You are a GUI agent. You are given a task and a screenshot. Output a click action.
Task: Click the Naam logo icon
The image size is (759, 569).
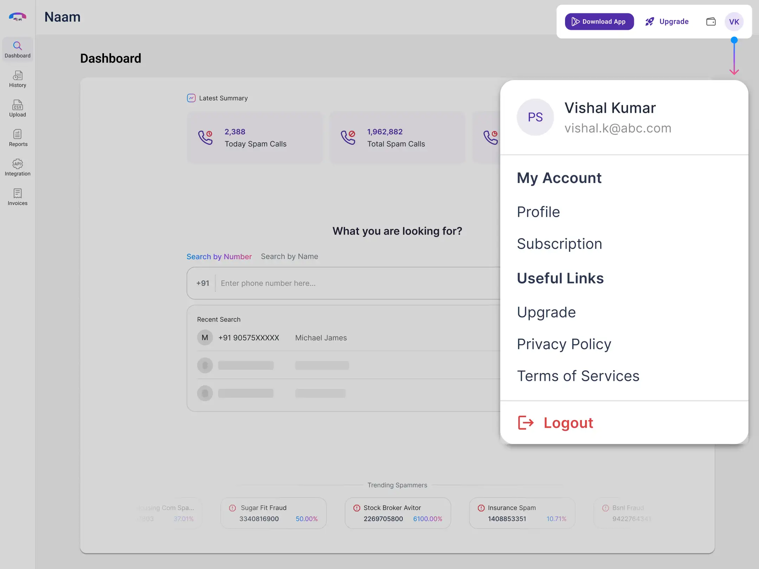click(18, 17)
